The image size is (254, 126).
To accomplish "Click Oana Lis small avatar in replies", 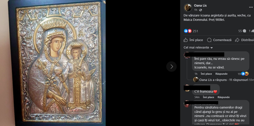I will pos(196,80).
